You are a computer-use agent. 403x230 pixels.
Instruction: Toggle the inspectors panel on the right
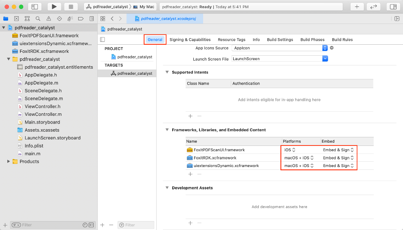(393, 7)
